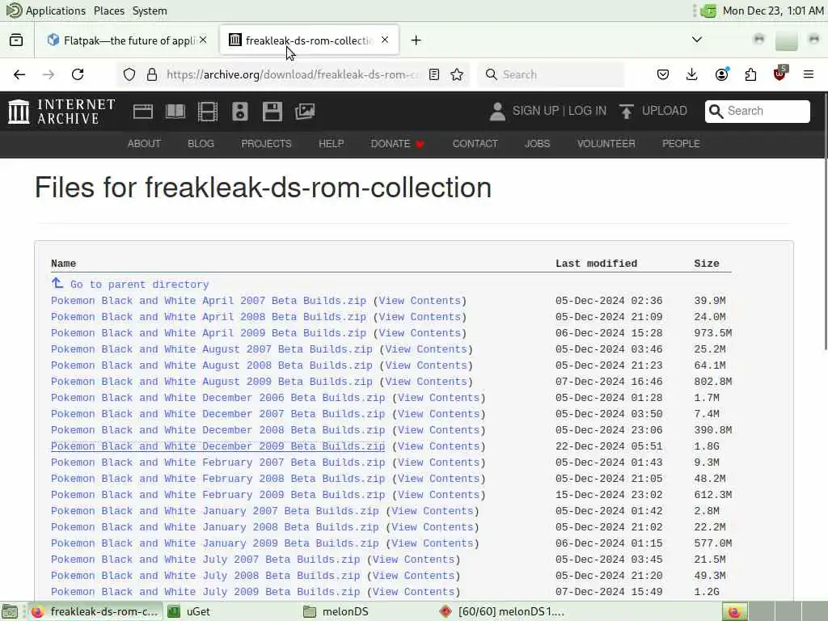Download December 2009 Beta Builds.zip
828x621 pixels.
point(218,446)
